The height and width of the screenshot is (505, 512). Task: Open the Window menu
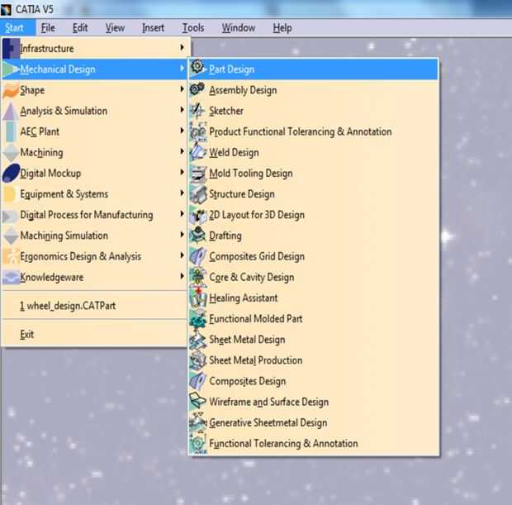[x=239, y=28]
